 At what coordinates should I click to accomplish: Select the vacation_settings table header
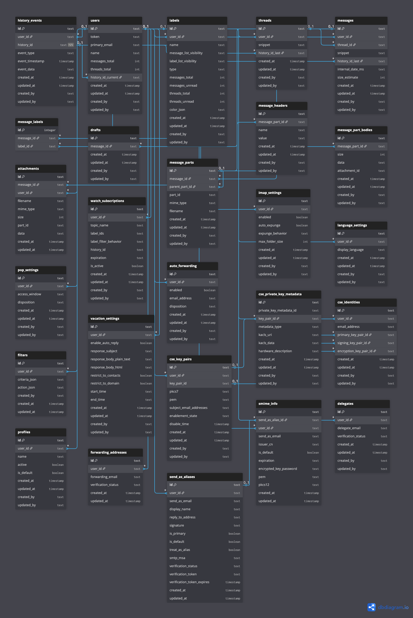click(121, 318)
